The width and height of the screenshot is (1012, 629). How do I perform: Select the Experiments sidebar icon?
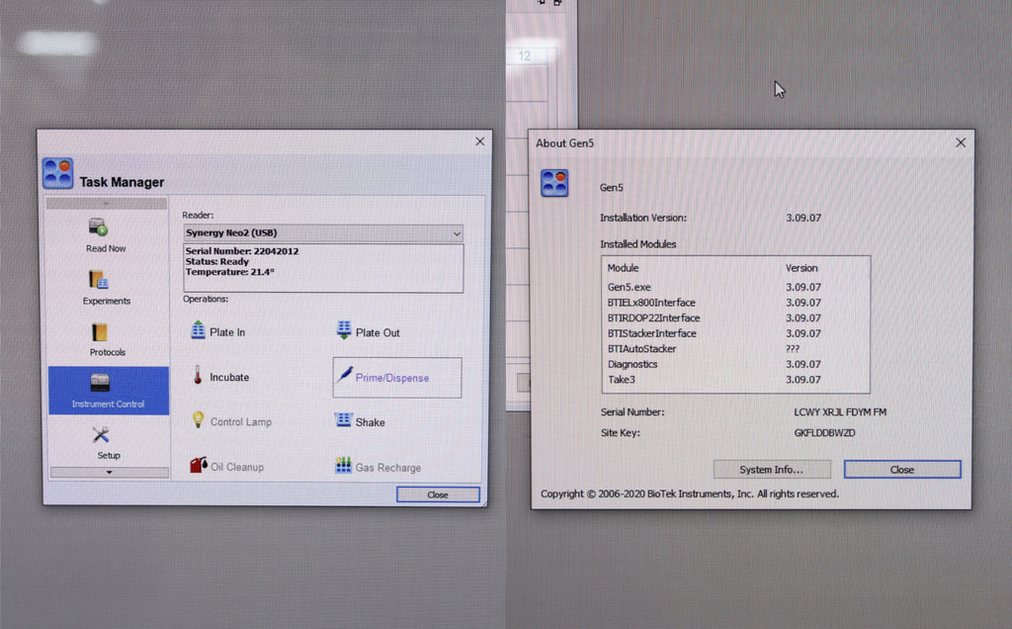[x=107, y=288]
